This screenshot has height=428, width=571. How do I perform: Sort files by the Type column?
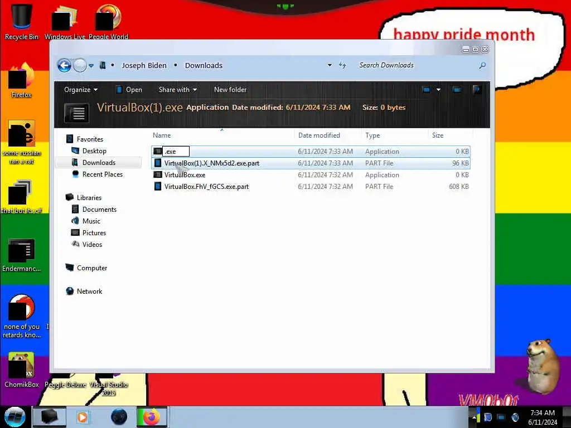[372, 135]
